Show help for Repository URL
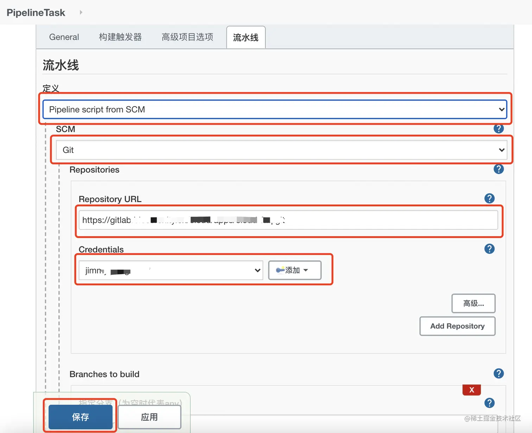 click(489, 198)
